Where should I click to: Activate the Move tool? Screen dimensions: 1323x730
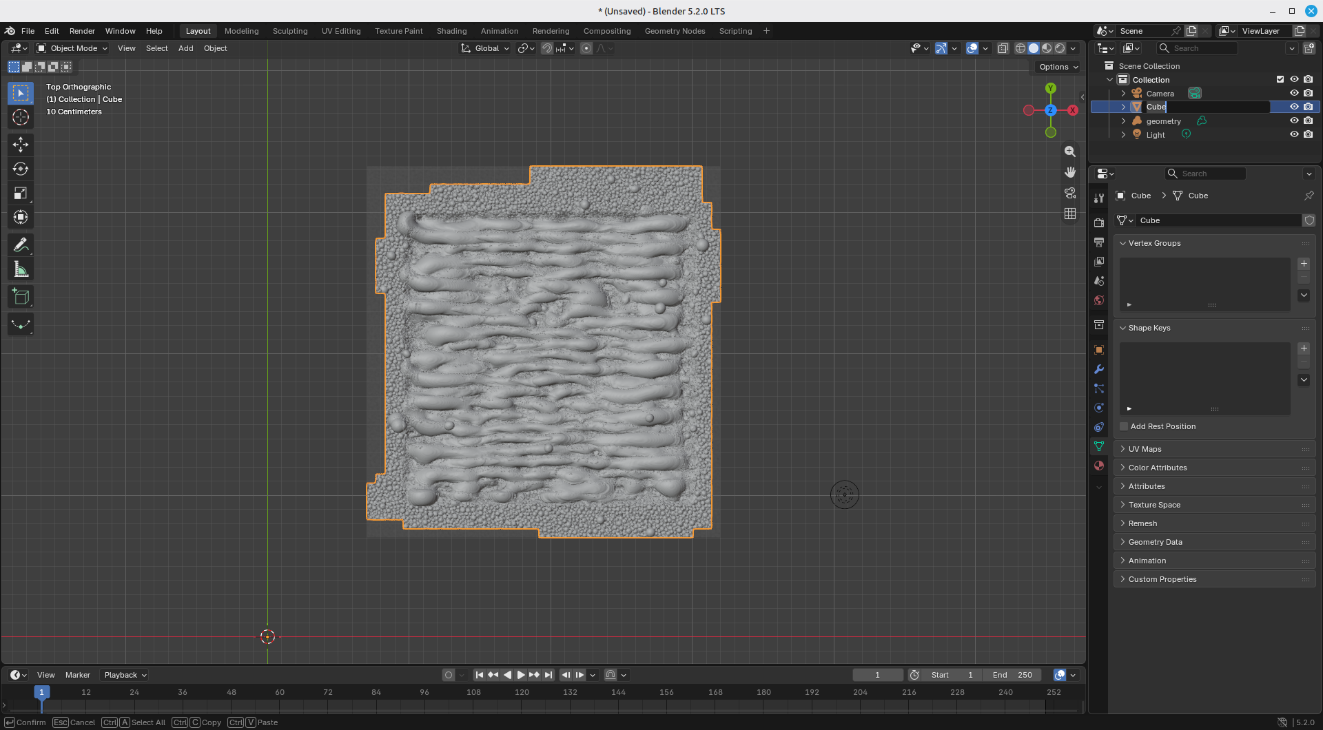point(21,145)
